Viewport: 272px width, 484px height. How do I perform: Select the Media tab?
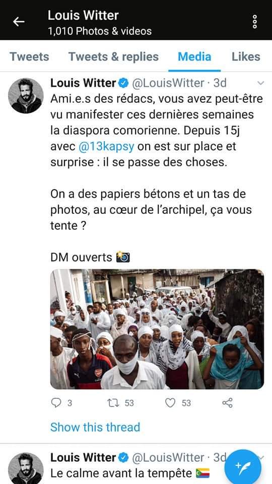point(194,57)
